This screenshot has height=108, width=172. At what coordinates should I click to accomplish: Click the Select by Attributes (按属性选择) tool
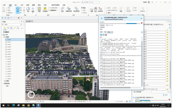[x=69, y=9]
